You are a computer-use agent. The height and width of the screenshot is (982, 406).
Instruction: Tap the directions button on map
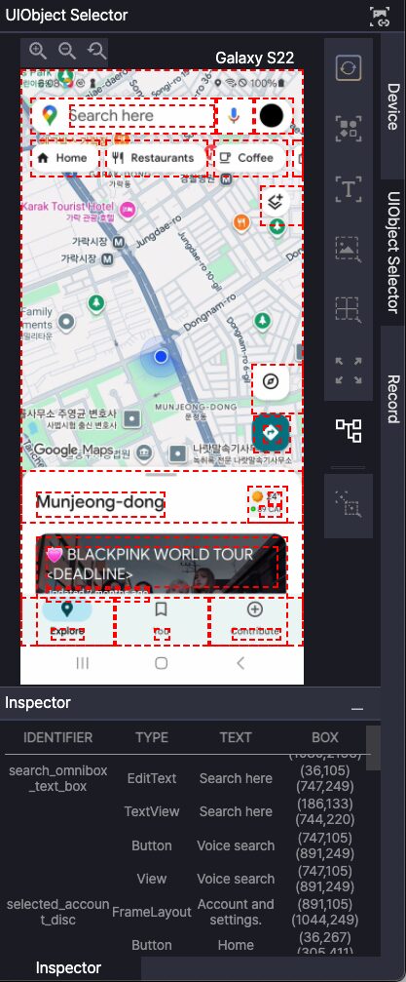pos(271,433)
